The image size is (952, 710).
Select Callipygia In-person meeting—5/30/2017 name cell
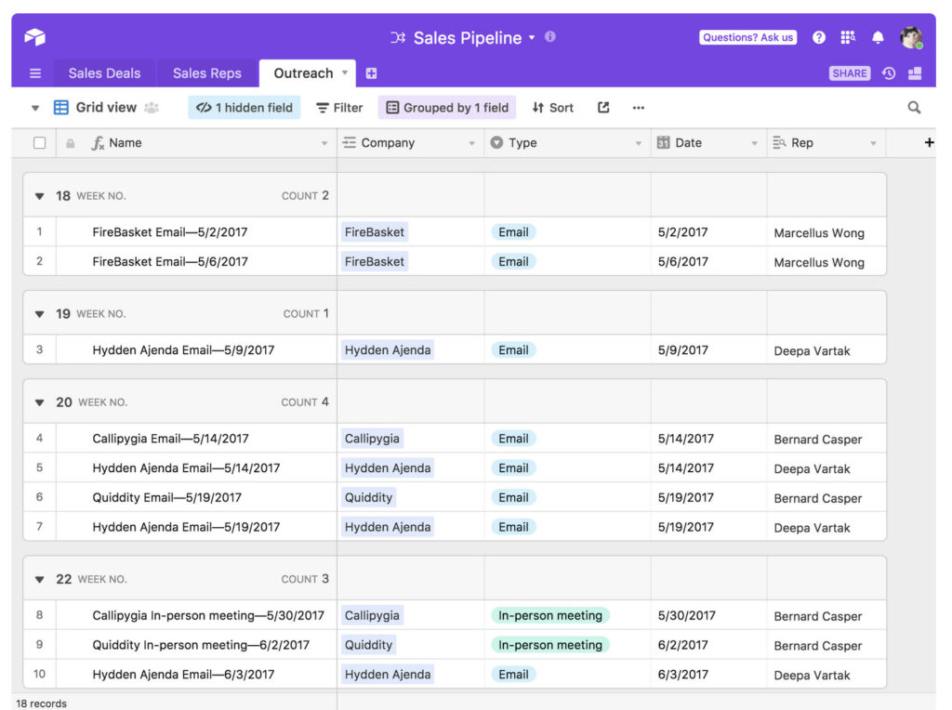click(x=196, y=615)
